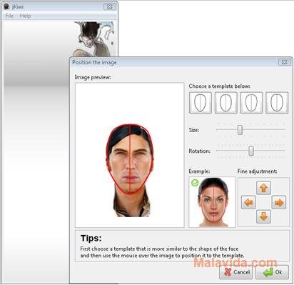Click the "Fine adjustment:" label

[257, 171]
